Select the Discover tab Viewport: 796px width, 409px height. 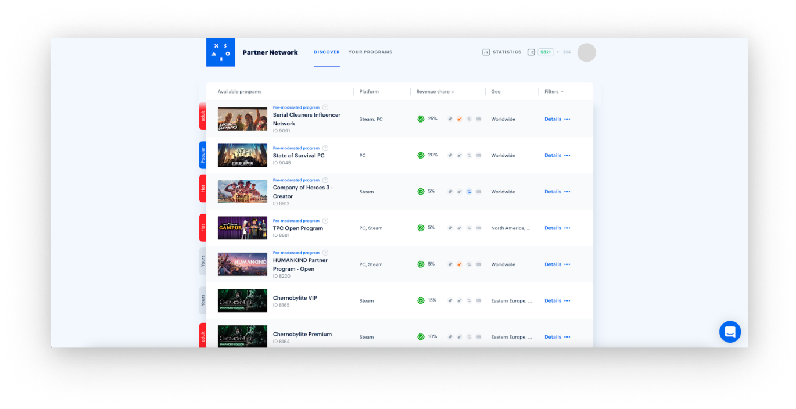327,52
